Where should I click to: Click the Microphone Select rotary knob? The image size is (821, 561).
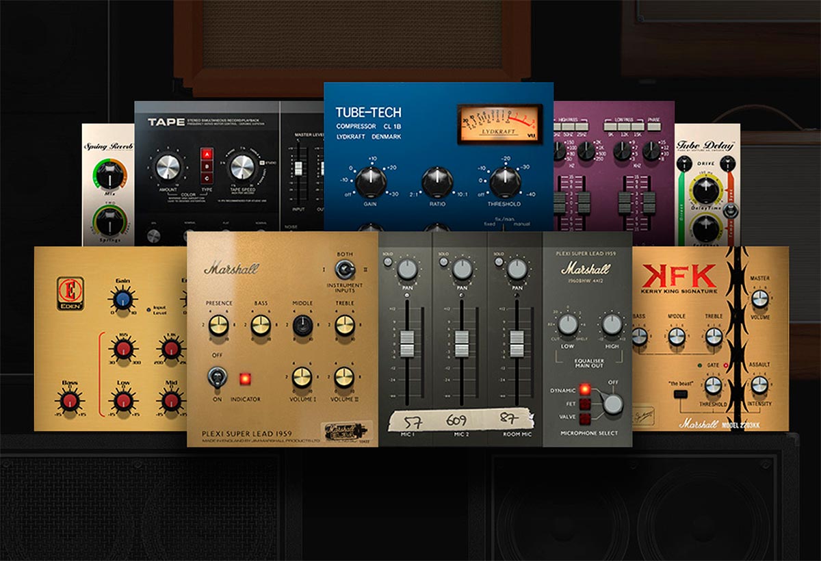613,404
